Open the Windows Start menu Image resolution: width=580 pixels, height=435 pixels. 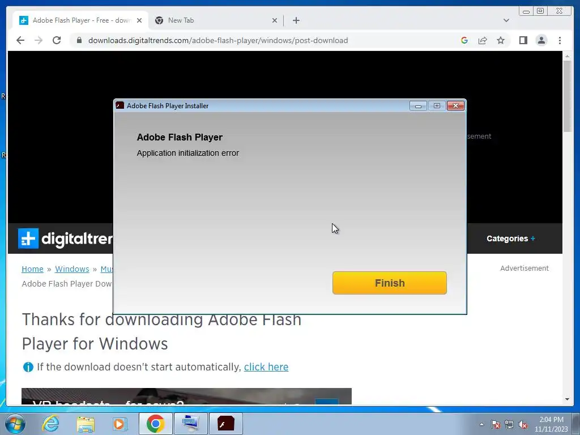tap(15, 424)
